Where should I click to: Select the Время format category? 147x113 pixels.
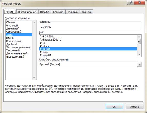click(x=19, y=38)
